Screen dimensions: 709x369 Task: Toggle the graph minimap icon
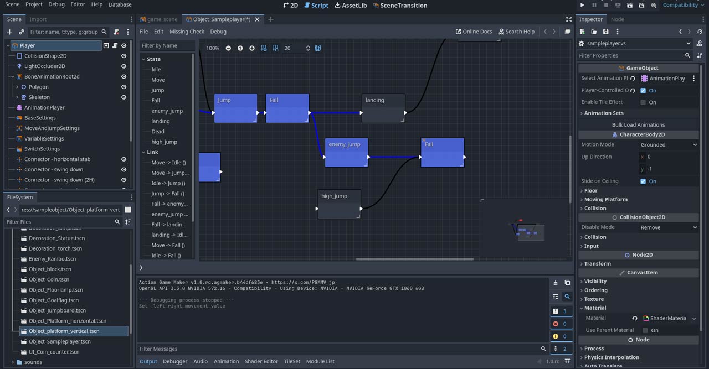318,48
